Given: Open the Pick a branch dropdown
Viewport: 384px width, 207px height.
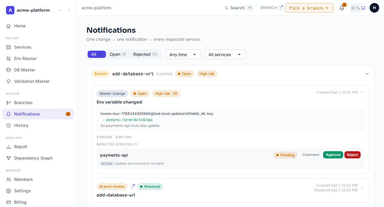Looking at the screenshot, I should tap(309, 8).
